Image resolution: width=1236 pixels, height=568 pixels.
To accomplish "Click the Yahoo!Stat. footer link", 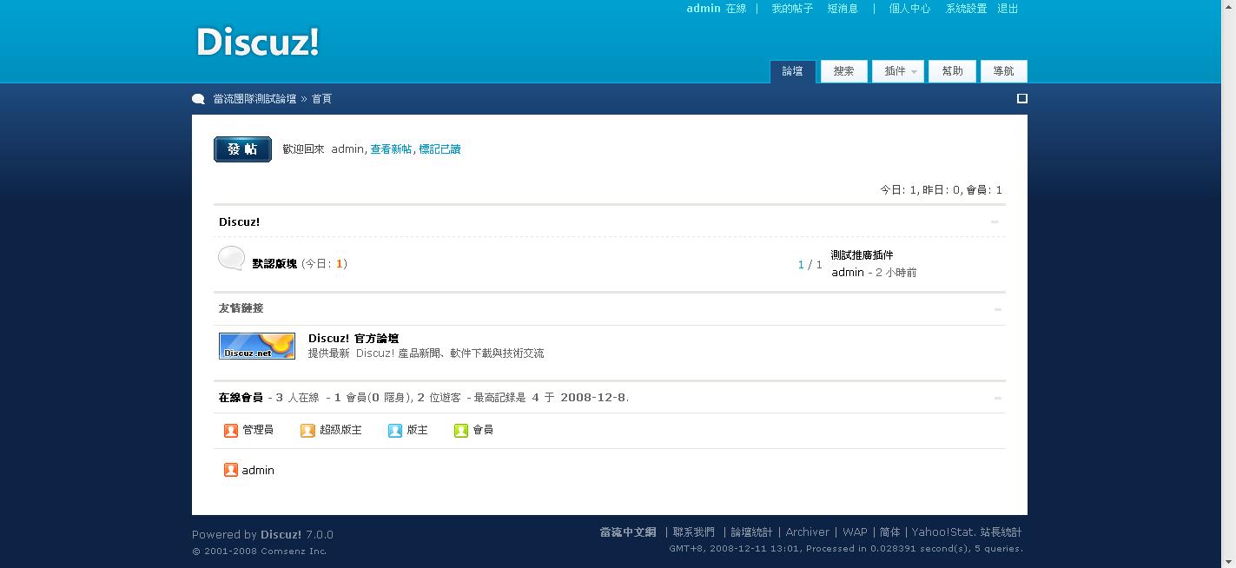I will click(x=944, y=532).
